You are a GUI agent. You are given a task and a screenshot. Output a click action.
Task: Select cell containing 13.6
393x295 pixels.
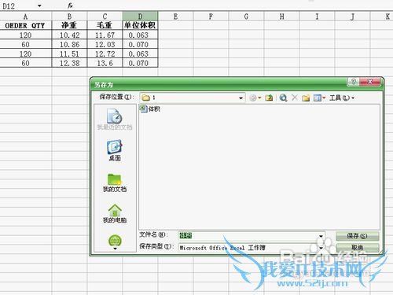pos(105,63)
